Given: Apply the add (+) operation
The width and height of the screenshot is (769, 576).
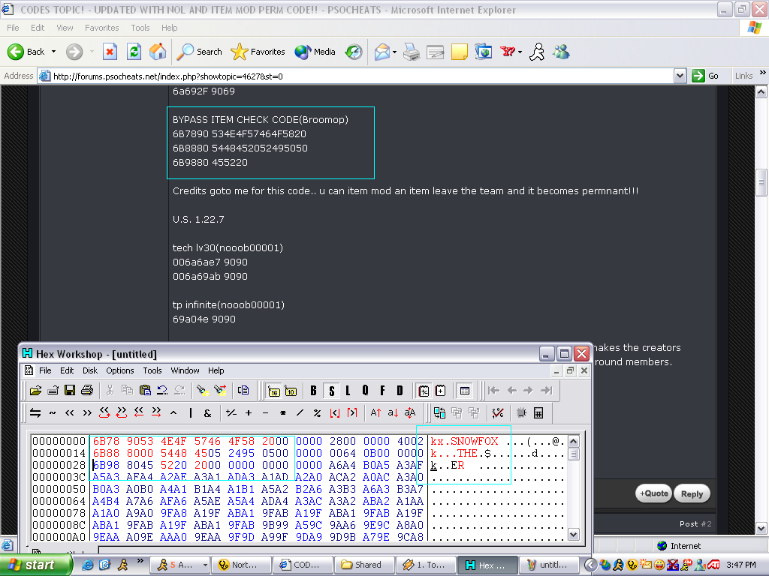Looking at the screenshot, I should coord(249,413).
